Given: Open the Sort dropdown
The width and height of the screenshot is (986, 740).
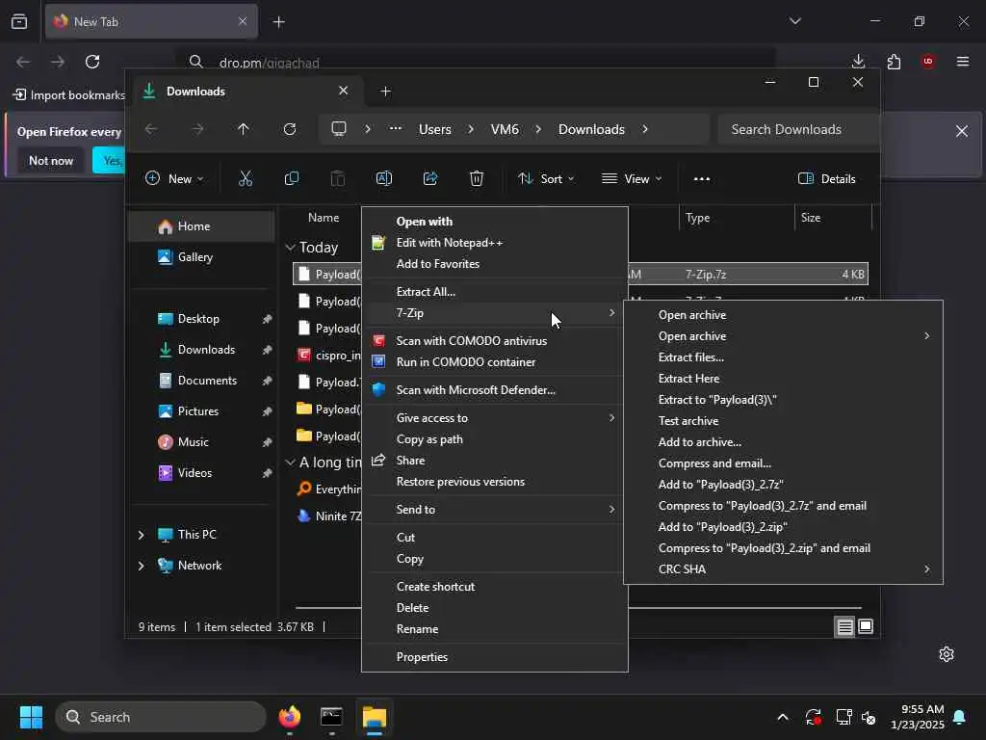Looking at the screenshot, I should point(546,178).
